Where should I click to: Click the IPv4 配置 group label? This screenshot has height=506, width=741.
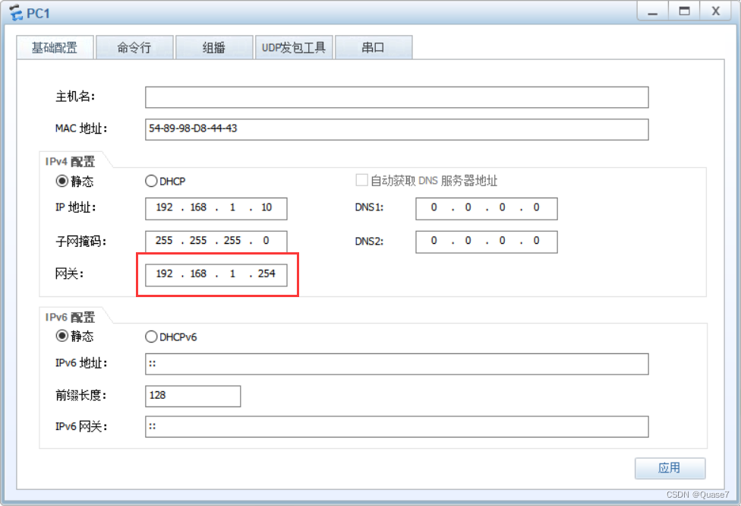70,162
